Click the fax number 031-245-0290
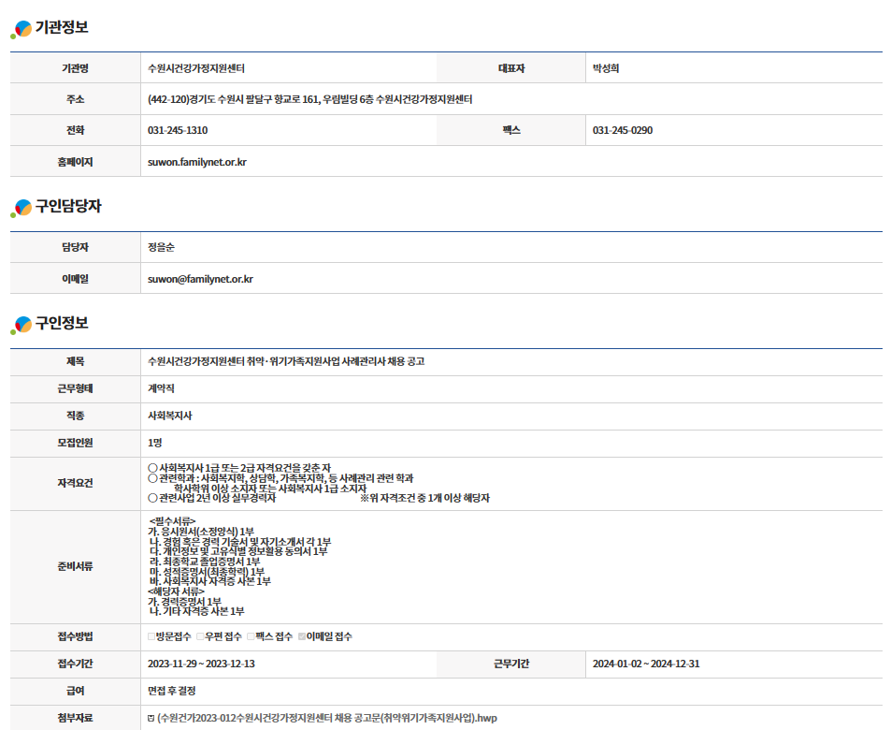This screenshot has height=730, width=891. point(623,130)
